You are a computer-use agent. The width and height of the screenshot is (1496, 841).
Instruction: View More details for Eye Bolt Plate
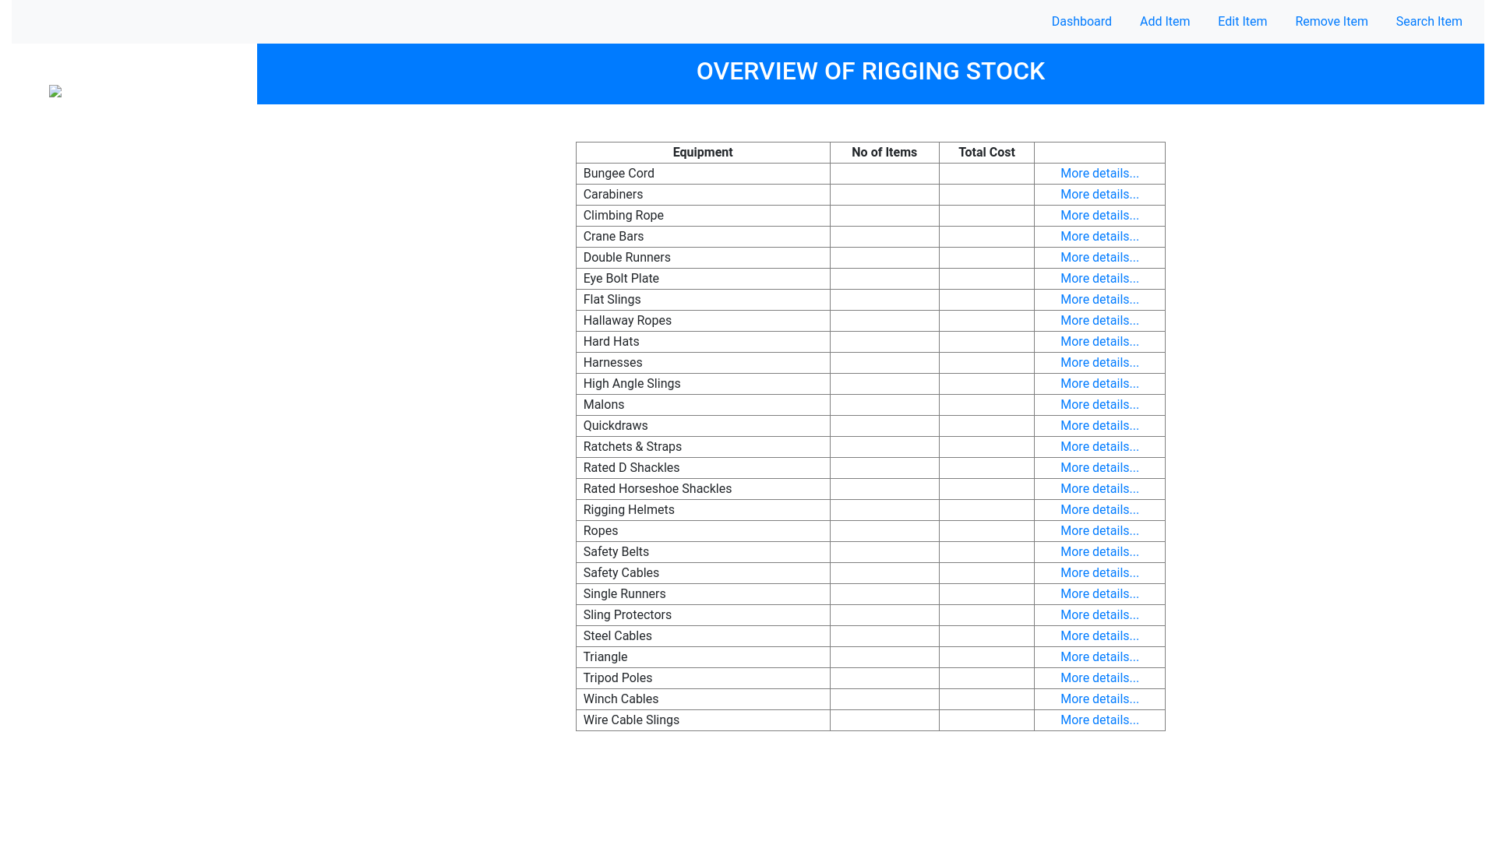1099,279
